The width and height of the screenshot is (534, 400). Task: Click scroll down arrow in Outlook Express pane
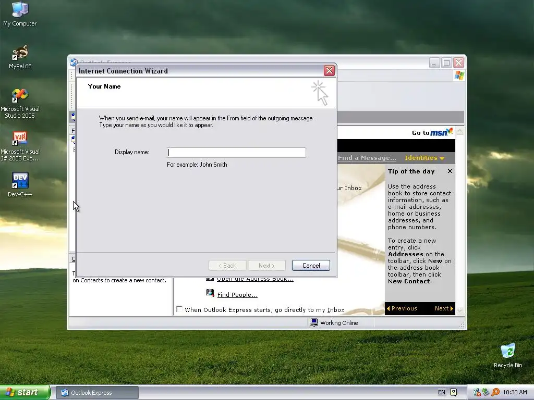point(460,310)
